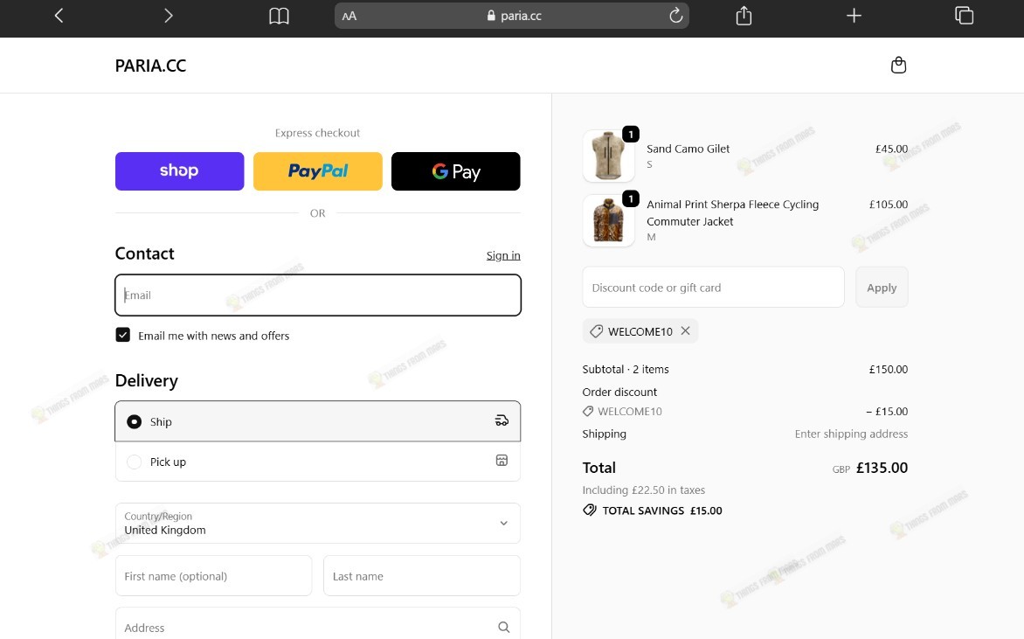1024x639 pixels.
Task: Click the shipping truck icon
Action: click(x=502, y=420)
